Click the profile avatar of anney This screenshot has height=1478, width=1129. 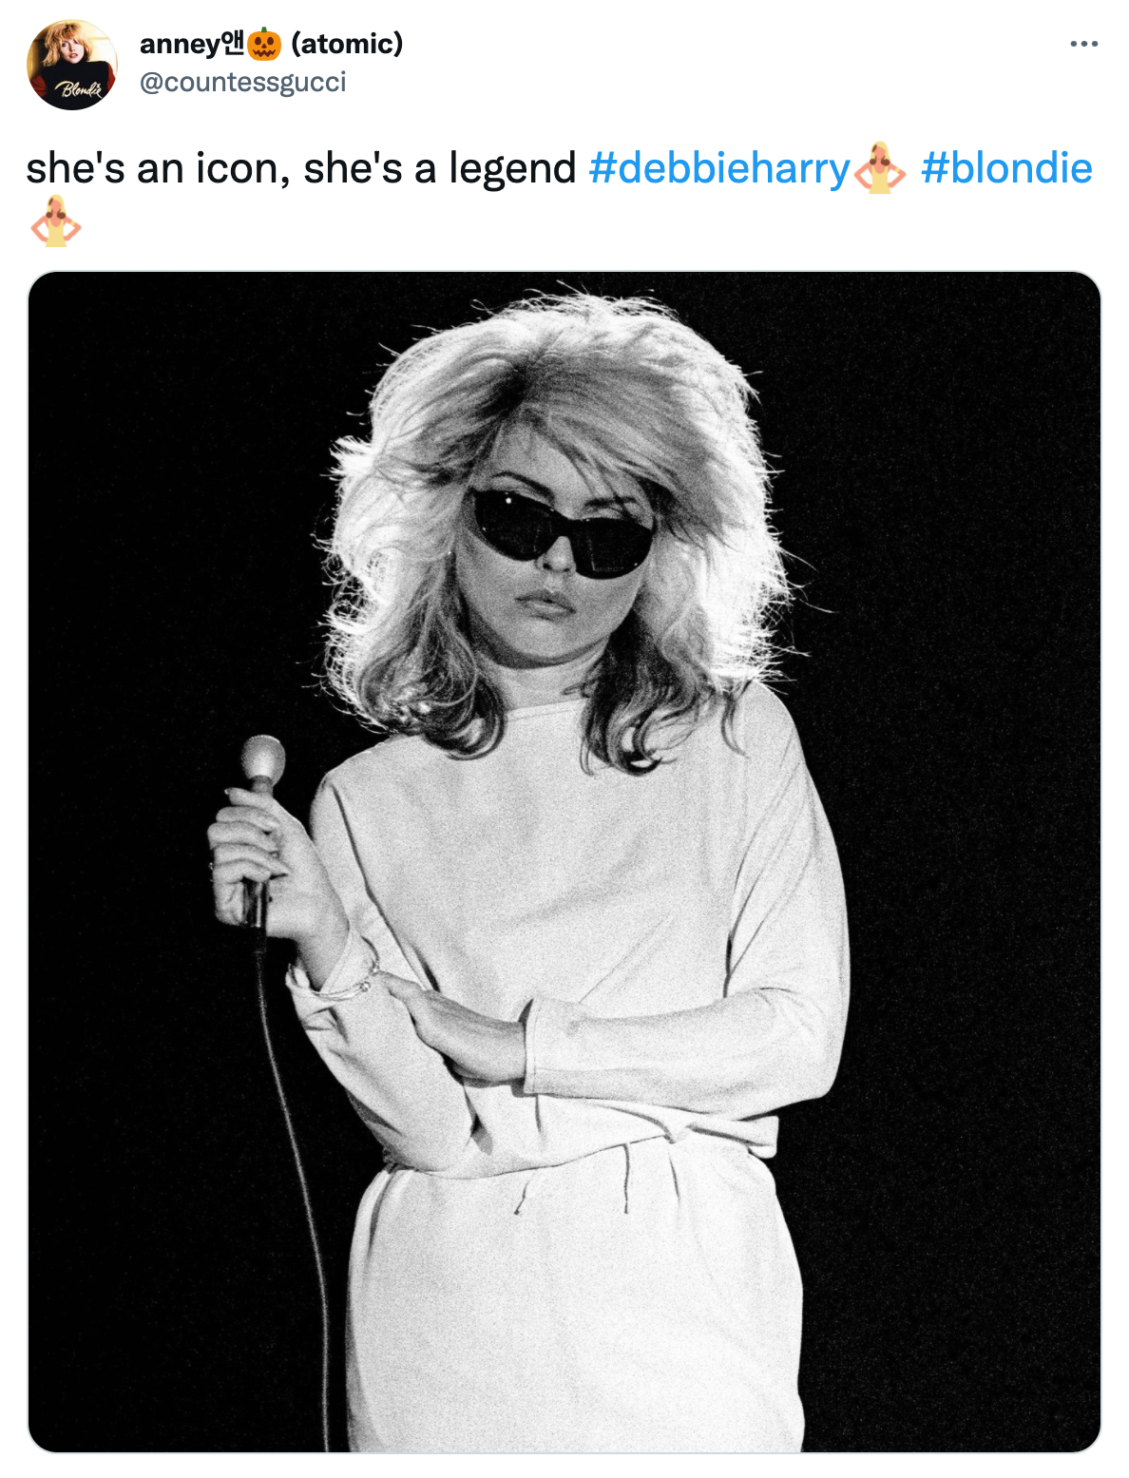pyautogui.click(x=72, y=65)
